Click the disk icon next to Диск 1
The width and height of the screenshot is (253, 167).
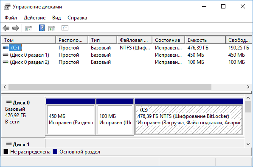[9, 143]
